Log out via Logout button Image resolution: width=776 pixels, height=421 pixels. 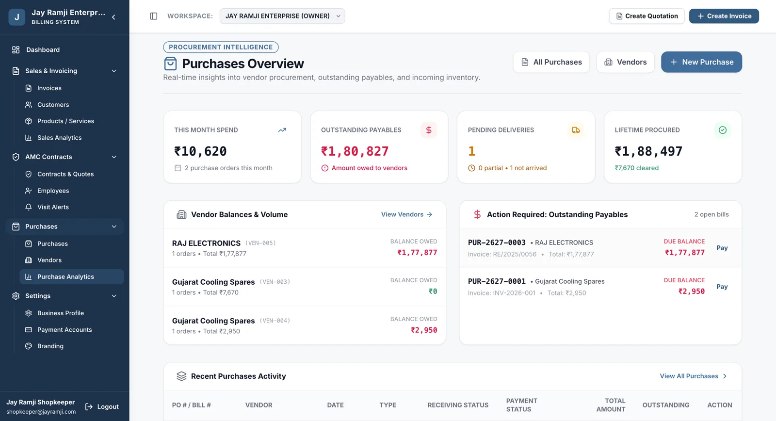point(102,407)
